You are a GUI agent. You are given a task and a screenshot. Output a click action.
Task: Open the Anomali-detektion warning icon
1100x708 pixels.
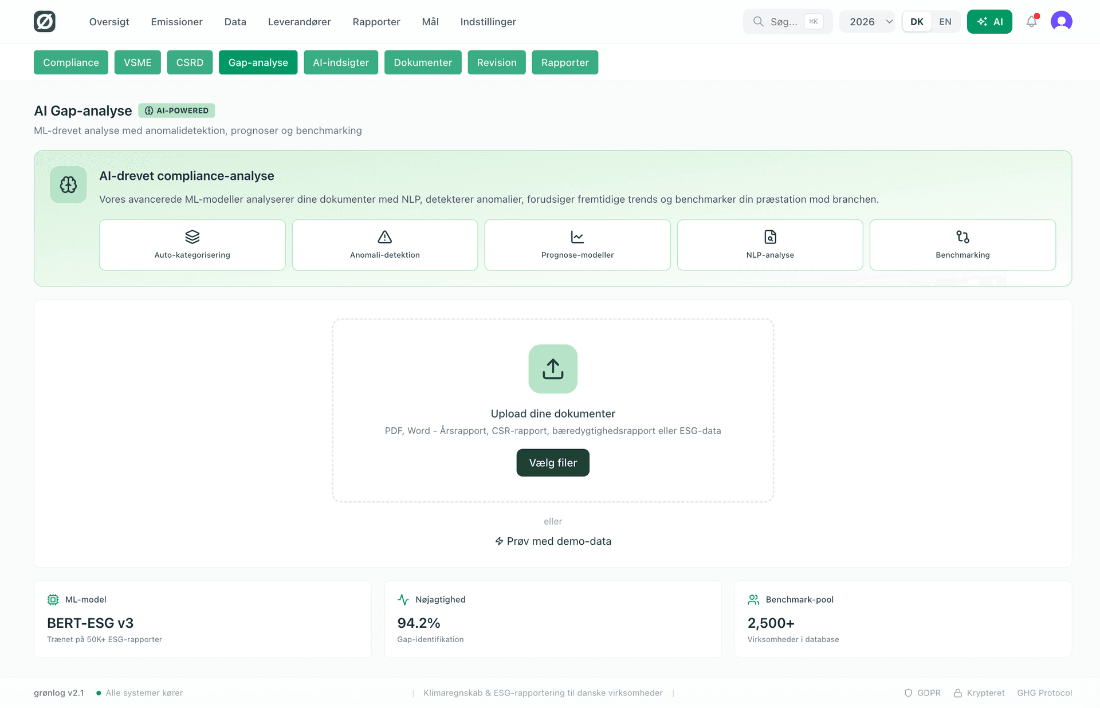384,237
